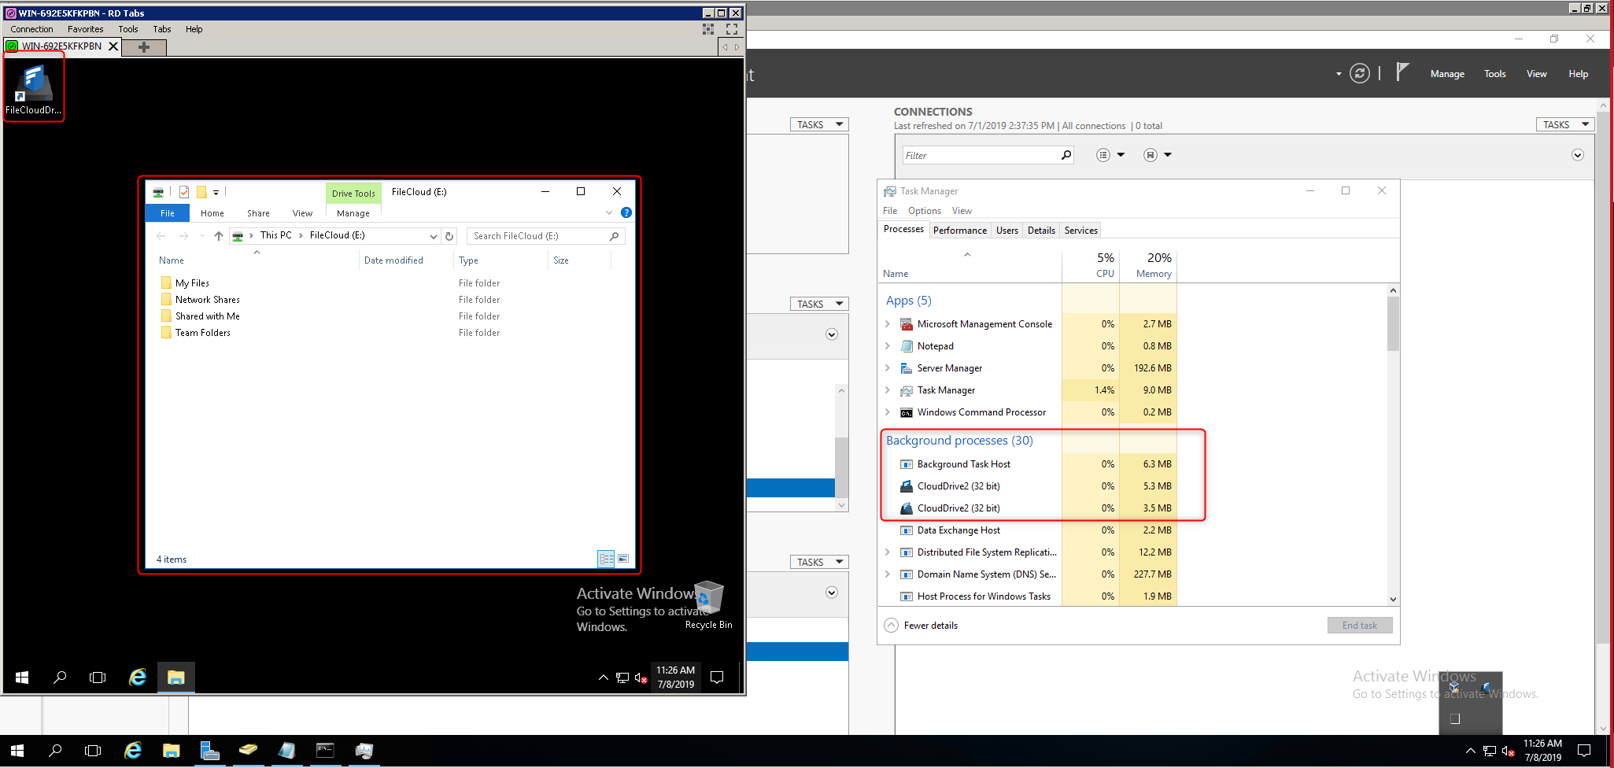Switch Explorer to large icons view
Viewport: 1614px width, 768px height.
(x=623, y=559)
